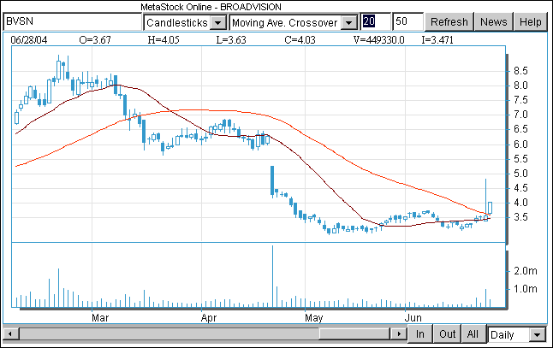This screenshot has width=553, height=348.
Task: Click the tallest volume spike in late April
Action: coord(272,276)
